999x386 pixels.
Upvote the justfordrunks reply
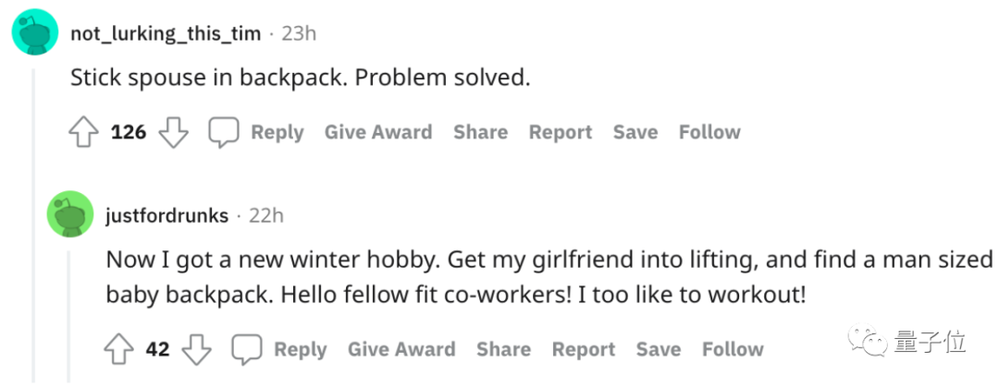point(119,350)
